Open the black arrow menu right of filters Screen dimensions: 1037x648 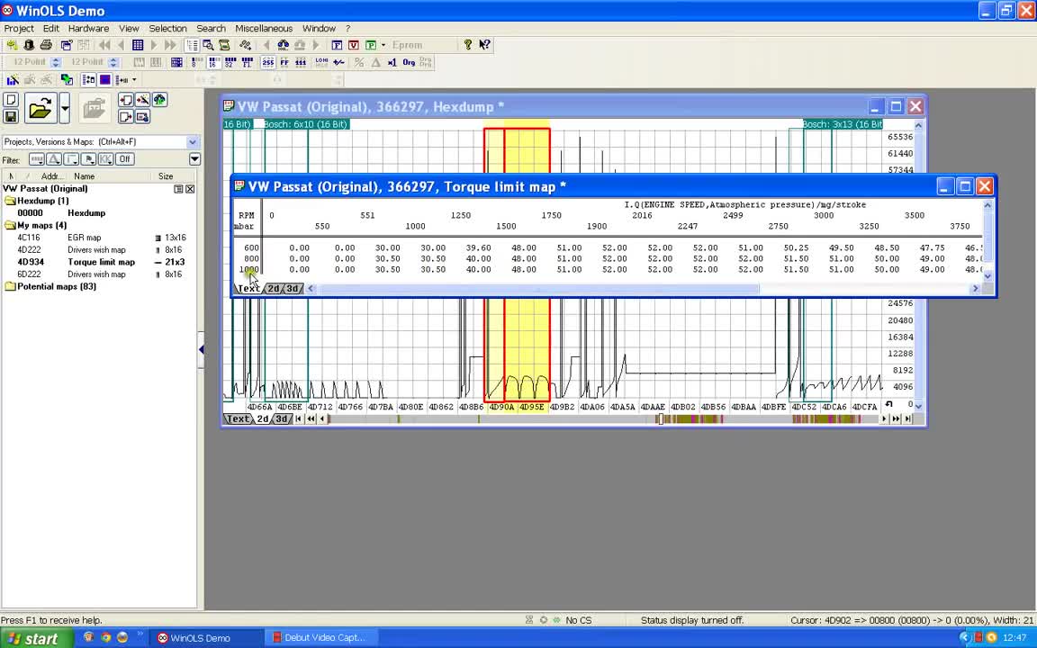[194, 158]
